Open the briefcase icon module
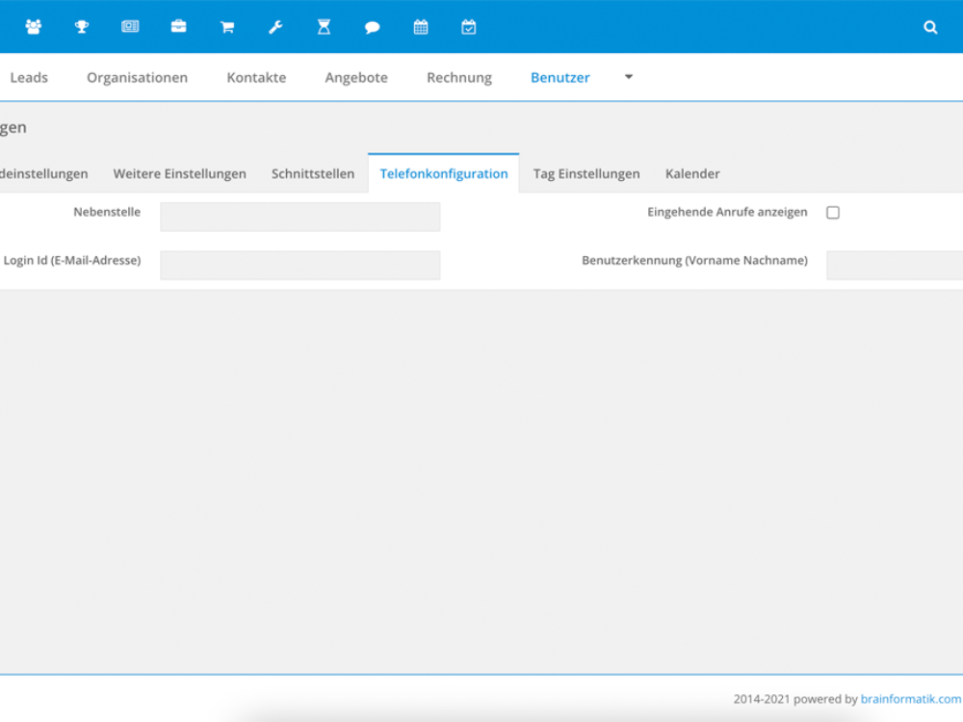 [178, 27]
